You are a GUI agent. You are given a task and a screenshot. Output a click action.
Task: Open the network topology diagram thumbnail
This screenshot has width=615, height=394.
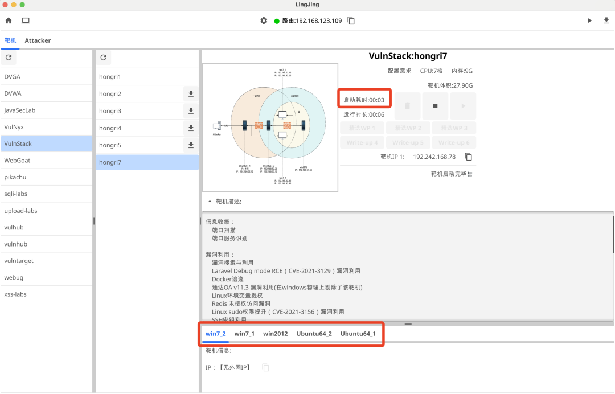270,128
